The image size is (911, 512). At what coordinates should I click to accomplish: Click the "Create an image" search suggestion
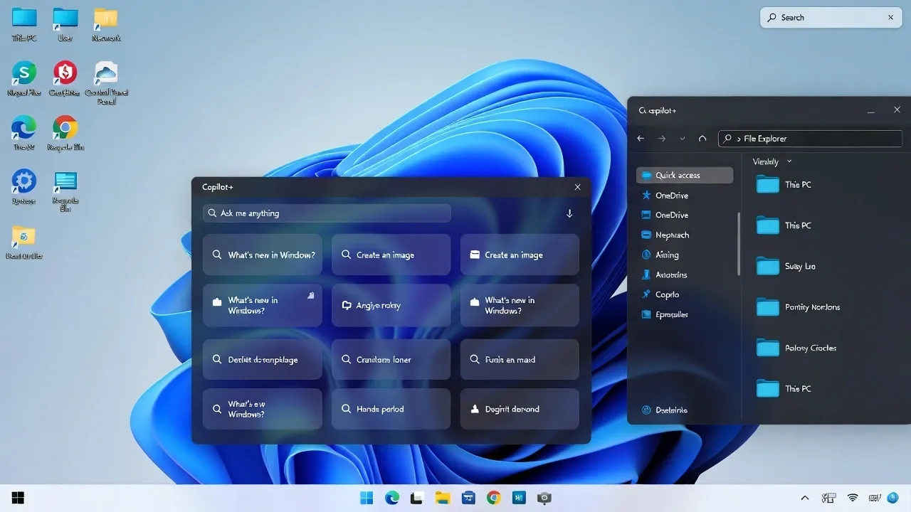click(391, 255)
